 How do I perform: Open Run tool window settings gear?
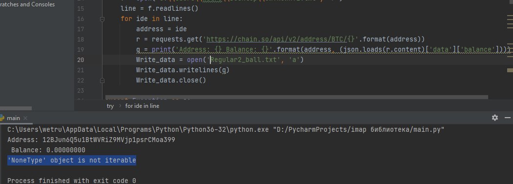click(495, 118)
